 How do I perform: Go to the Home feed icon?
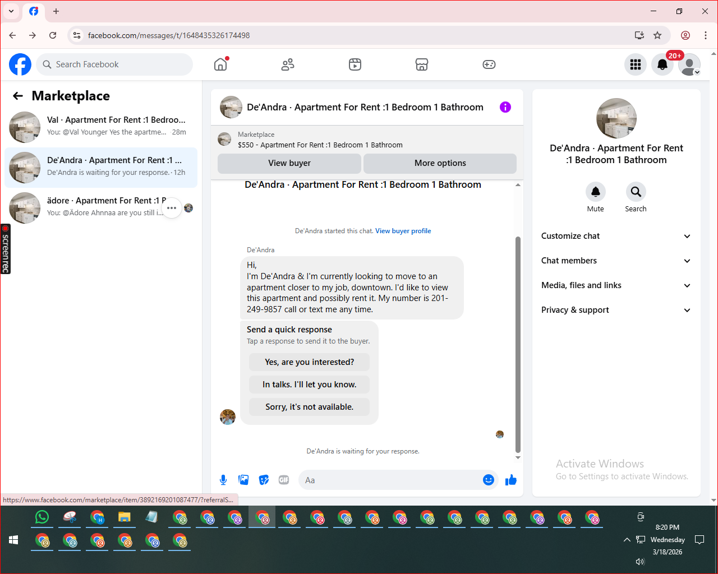(x=220, y=64)
